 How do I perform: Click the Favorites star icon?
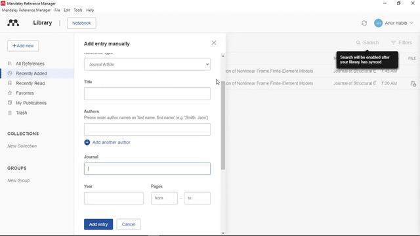(x=10, y=93)
